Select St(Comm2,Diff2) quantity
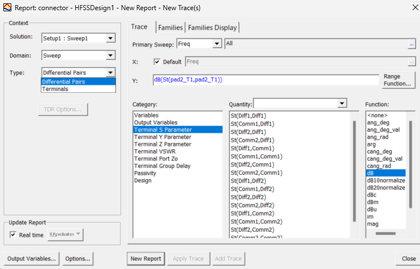 pos(290,205)
